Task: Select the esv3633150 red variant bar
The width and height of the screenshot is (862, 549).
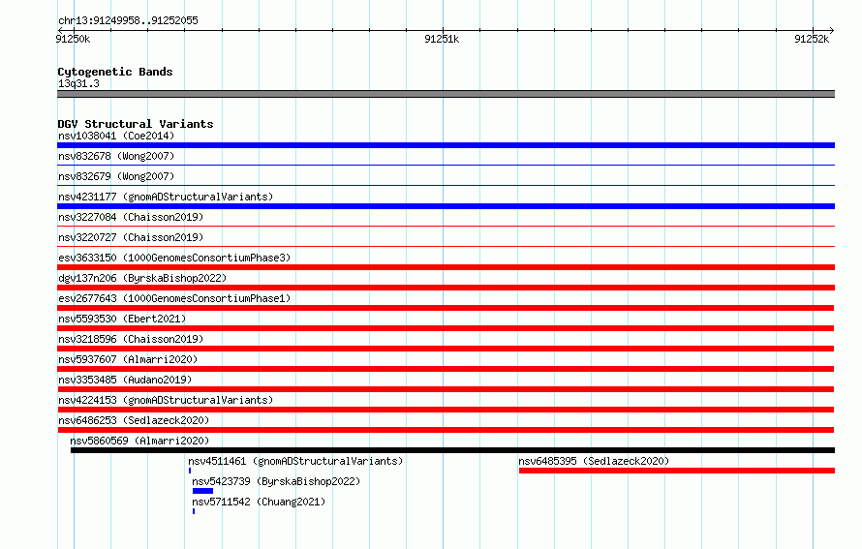Action: [x=446, y=267]
